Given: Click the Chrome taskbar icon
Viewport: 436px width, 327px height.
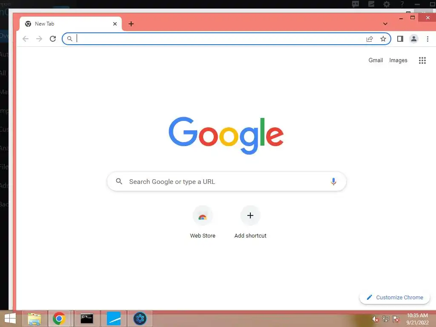Looking at the screenshot, I should [59, 318].
